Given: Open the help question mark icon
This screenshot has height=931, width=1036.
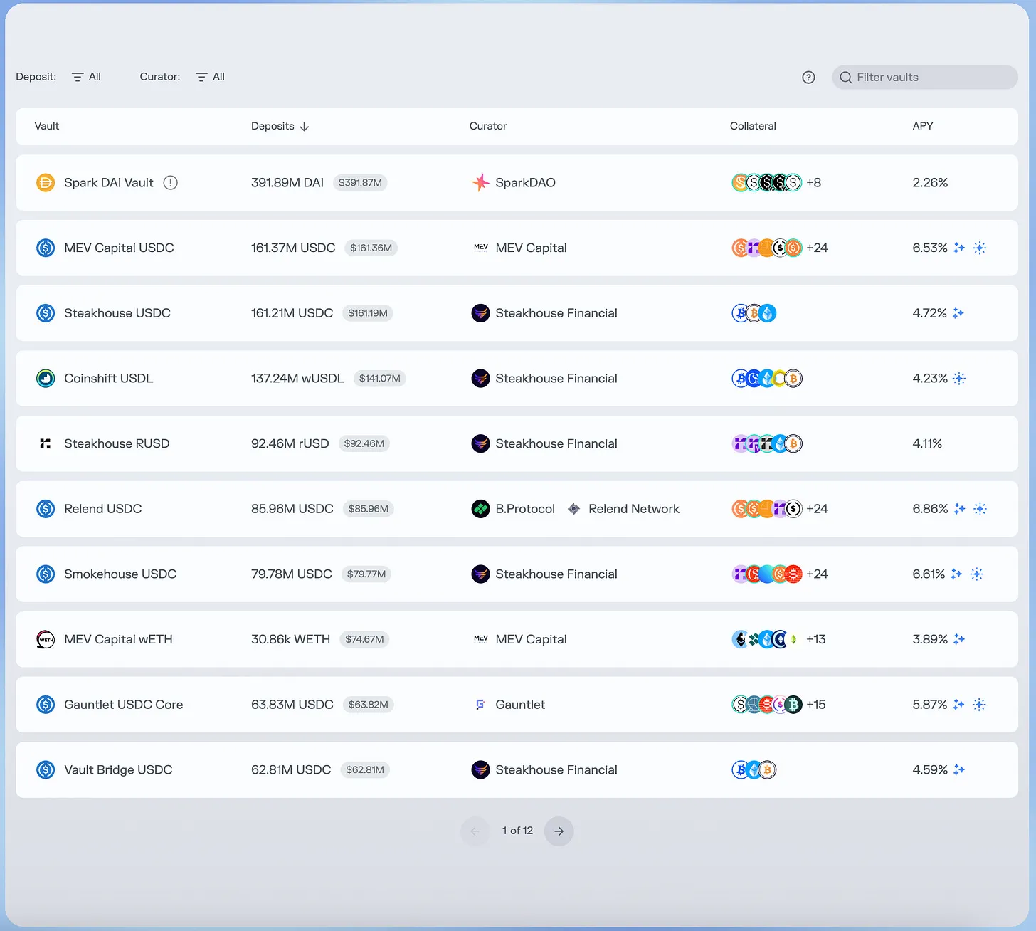Looking at the screenshot, I should click(x=808, y=78).
